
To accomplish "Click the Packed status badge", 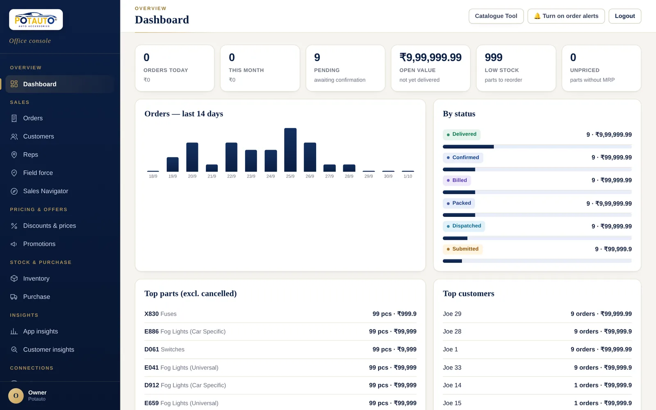I will 459,203.
